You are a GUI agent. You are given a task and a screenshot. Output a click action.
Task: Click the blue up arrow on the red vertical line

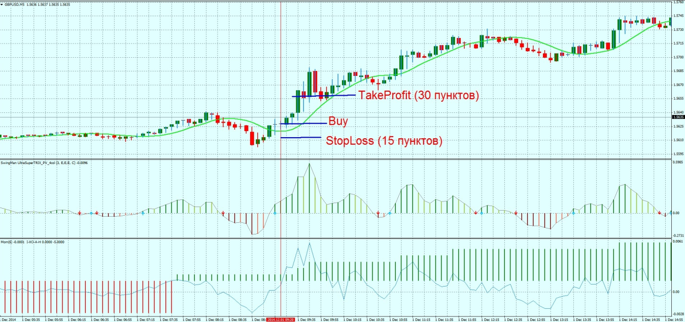(275, 214)
